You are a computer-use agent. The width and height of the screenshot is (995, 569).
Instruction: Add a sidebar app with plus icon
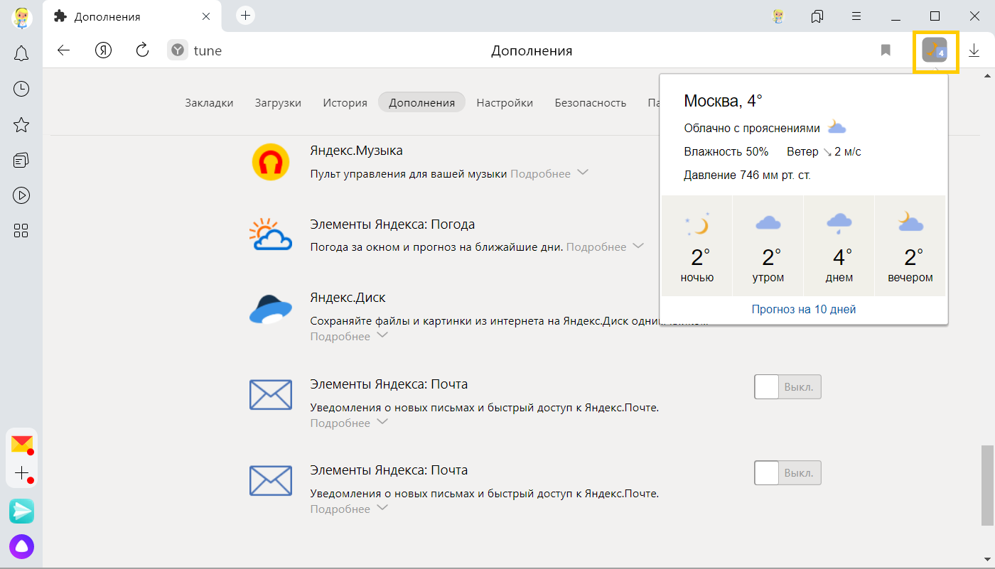tap(22, 473)
